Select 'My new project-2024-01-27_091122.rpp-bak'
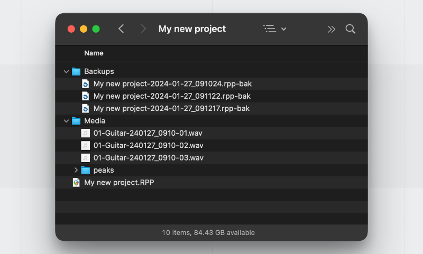Screen dimensions: 423x254 point(172,96)
